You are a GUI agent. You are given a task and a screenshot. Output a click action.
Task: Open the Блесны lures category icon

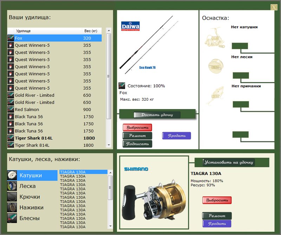pyautogui.click(x=12, y=218)
